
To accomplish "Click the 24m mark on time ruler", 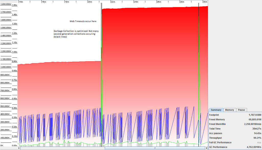I will pos(136,2).
